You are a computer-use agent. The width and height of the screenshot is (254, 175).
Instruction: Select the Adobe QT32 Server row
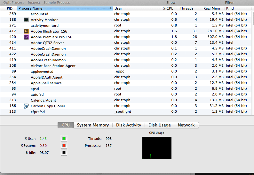click(126, 43)
